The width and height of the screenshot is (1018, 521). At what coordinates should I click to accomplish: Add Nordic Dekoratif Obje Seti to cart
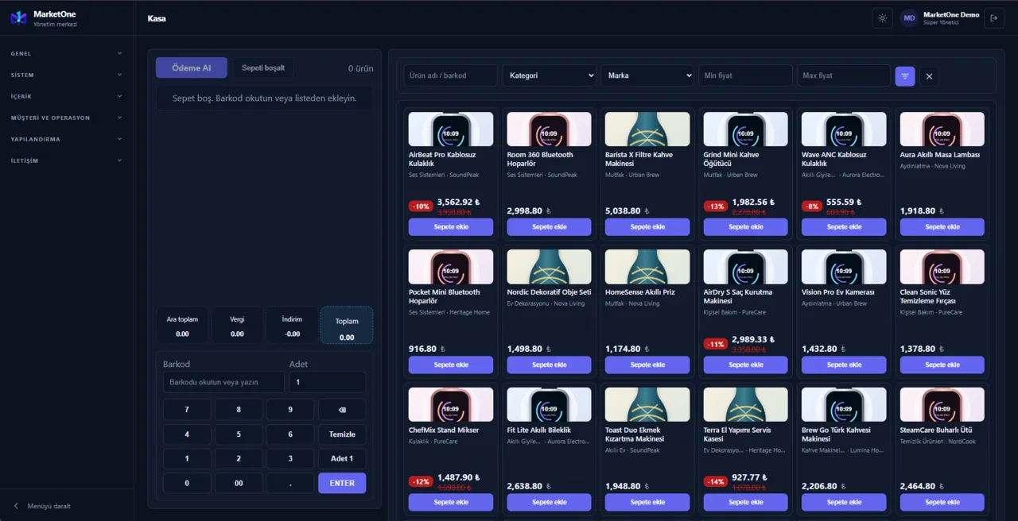tap(550, 365)
